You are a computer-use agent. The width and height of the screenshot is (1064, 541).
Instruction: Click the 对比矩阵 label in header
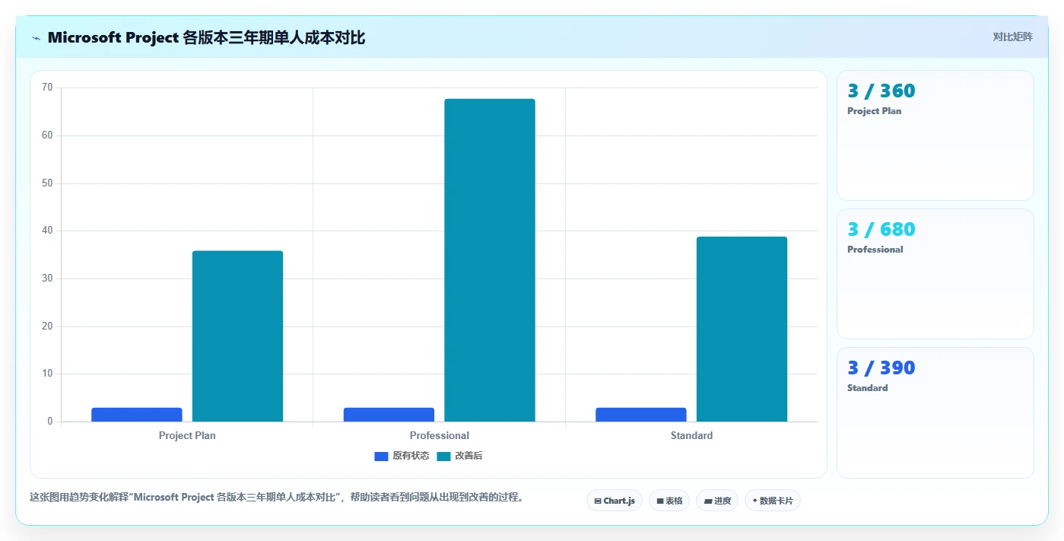pyautogui.click(x=1012, y=37)
